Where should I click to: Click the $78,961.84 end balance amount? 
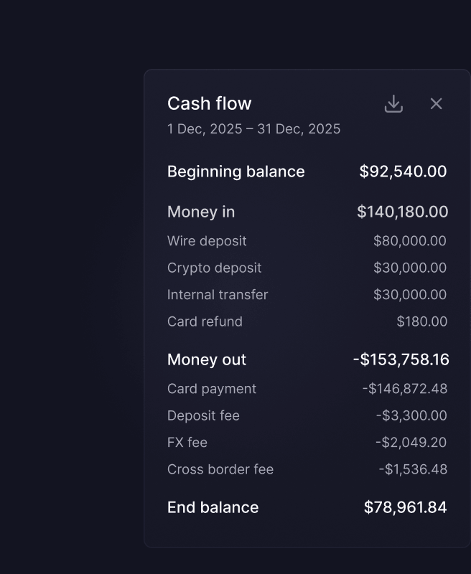[x=405, y=507]
